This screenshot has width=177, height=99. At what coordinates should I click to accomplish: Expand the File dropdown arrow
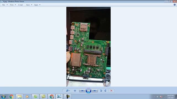7,5
